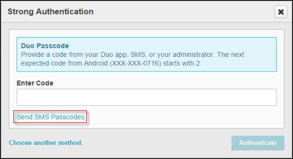This screenshot has height=159, width=293.
Task: Click the Enter Code text field
Action: click(146, 97)
